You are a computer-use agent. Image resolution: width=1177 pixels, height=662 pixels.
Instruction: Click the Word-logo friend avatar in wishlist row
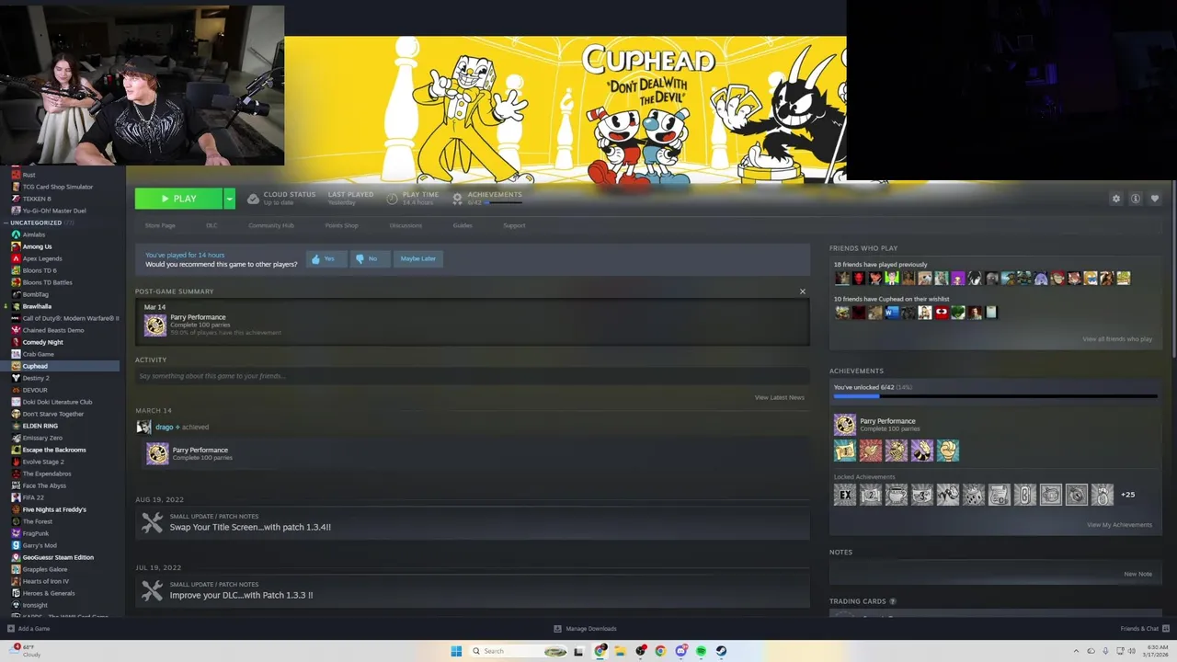point(892,313)
